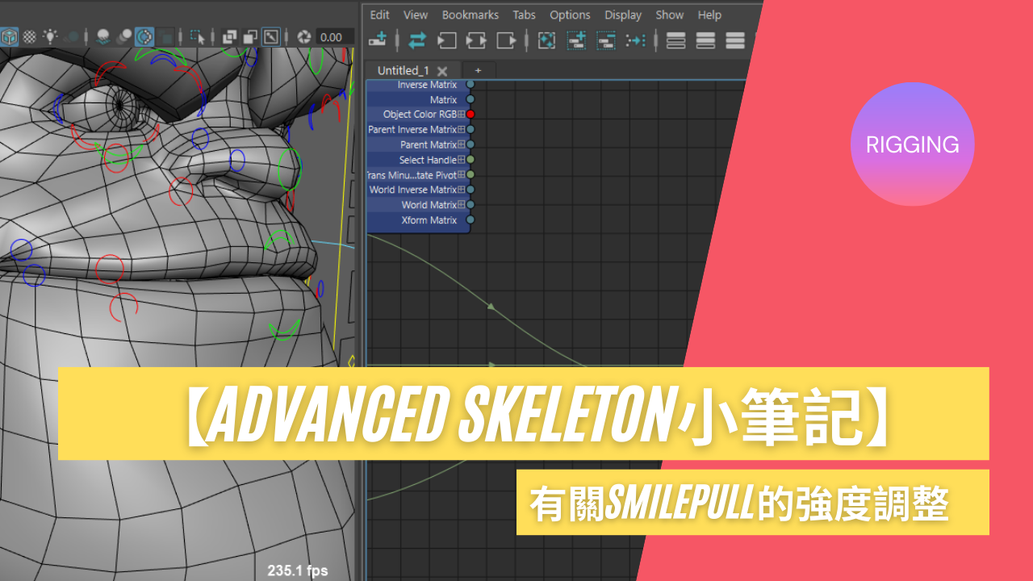Toggle X-ray active components icon
Image resolution: width=1033 pixels, height=581 pixels.
[250, 36]
